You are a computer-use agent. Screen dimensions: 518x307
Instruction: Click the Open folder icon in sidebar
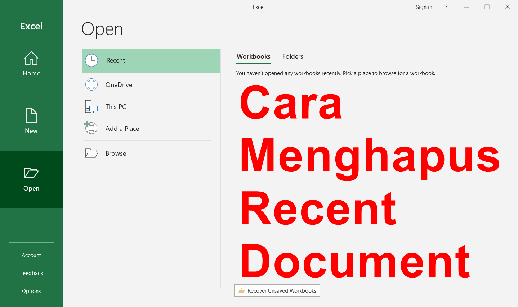tap(31, 173)
